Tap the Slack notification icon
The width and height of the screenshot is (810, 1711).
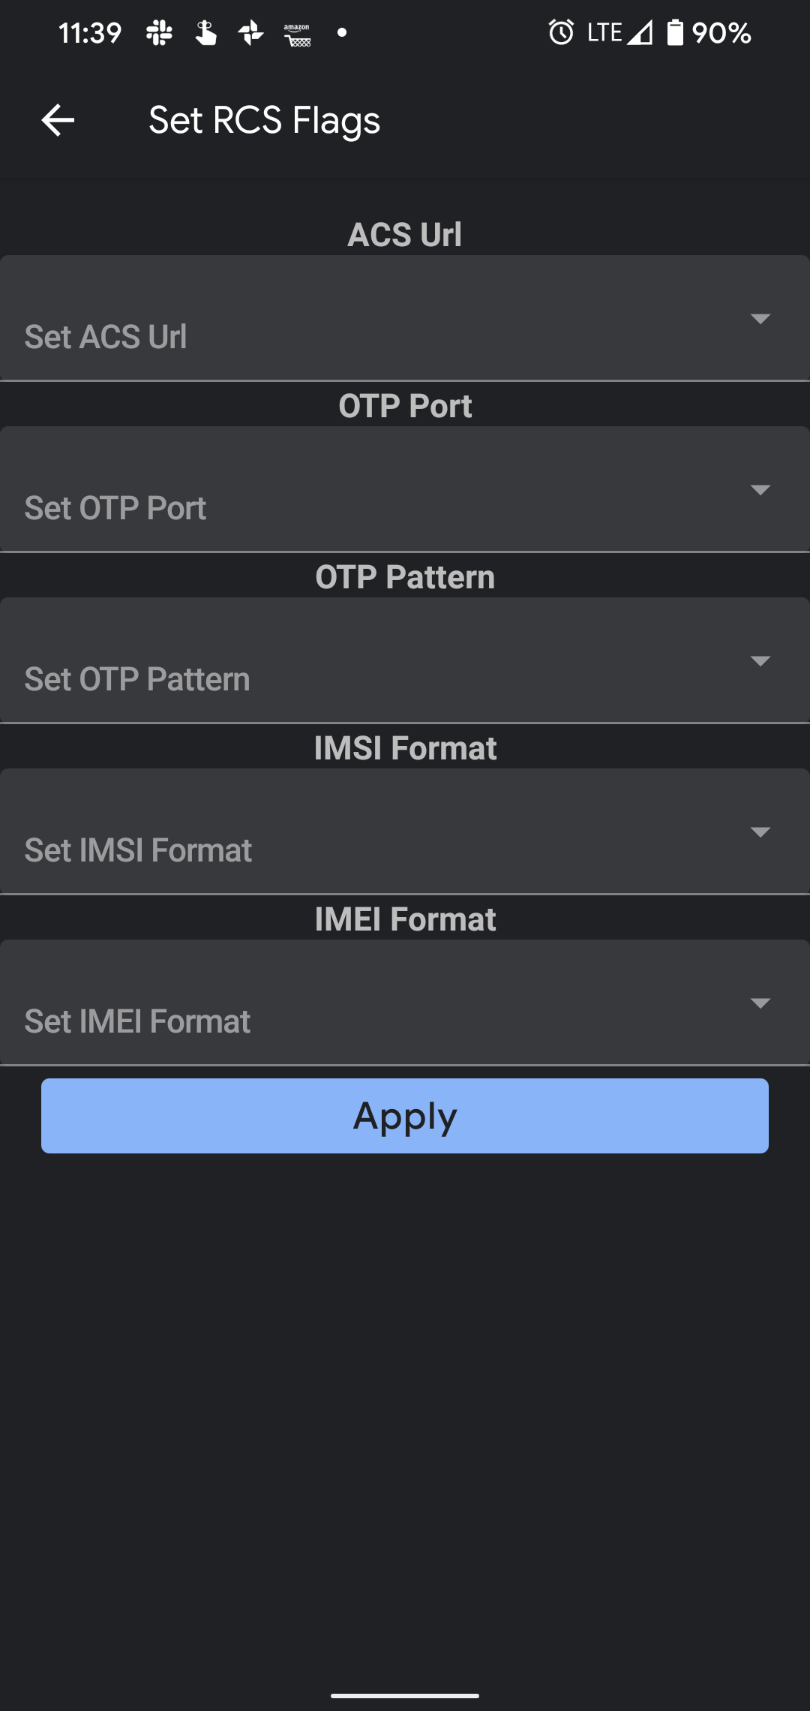pos(159,33)
